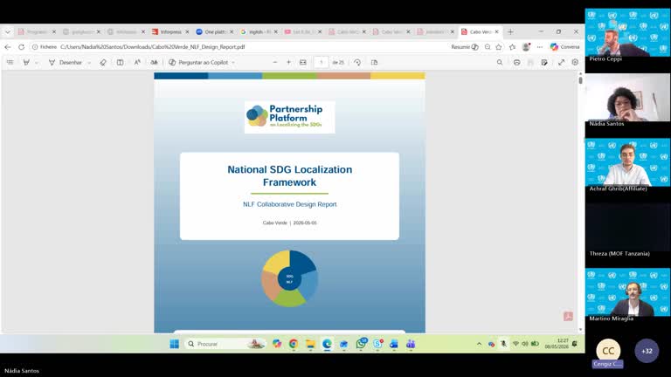Click the Resumir button

(x=465, y=47)
